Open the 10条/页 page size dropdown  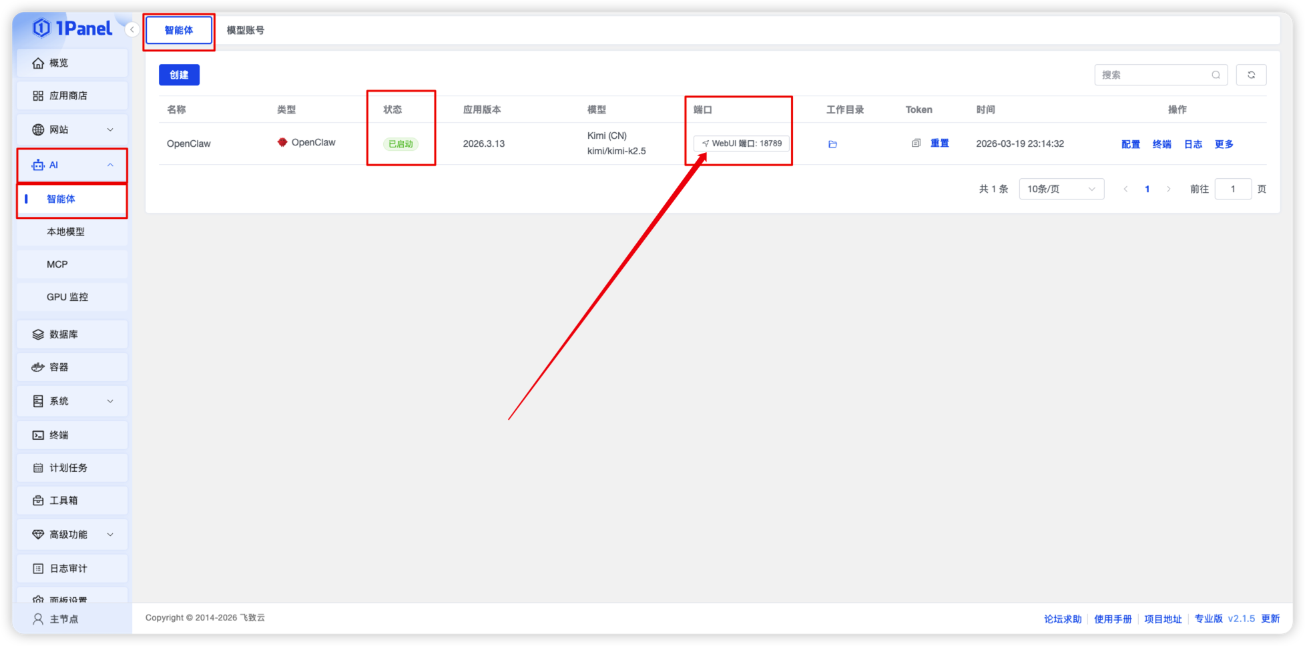click(x=1061, y=189)
